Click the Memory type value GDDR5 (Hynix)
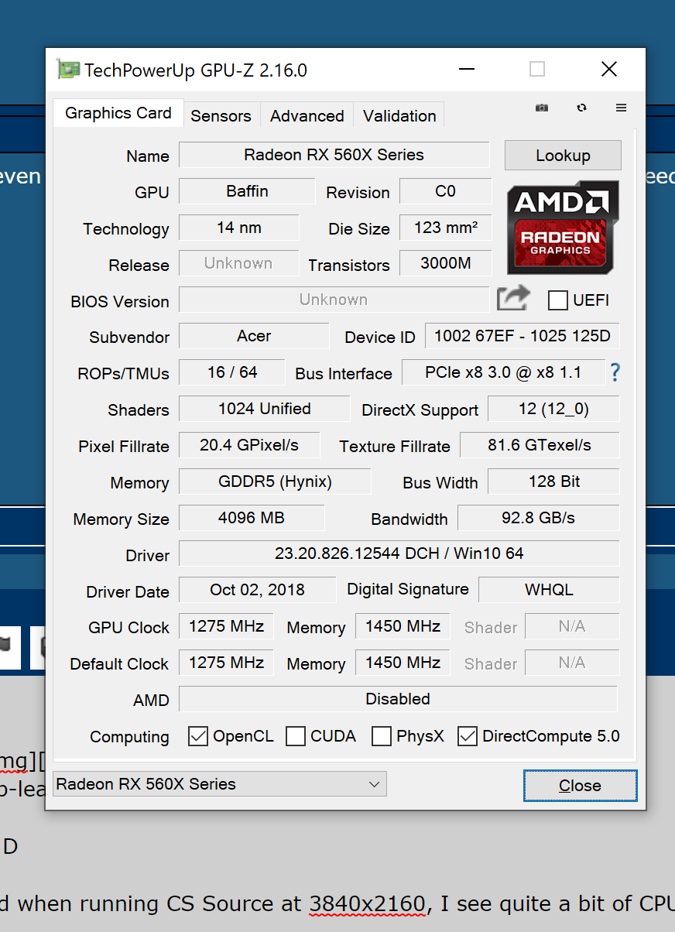The height and width of the screenshot is (932, 675). pos(275,481)
